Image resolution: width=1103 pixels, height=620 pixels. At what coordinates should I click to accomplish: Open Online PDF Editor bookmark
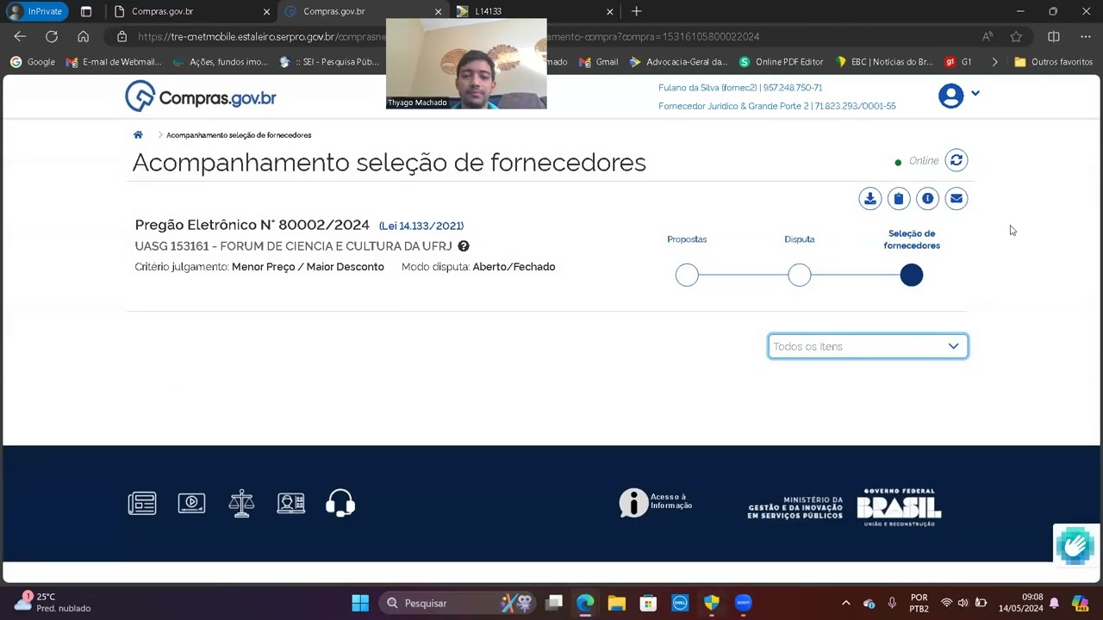point(782,62)
